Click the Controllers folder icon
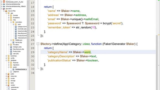This screenshot has width=160, height=90. [x=13, y=22]
